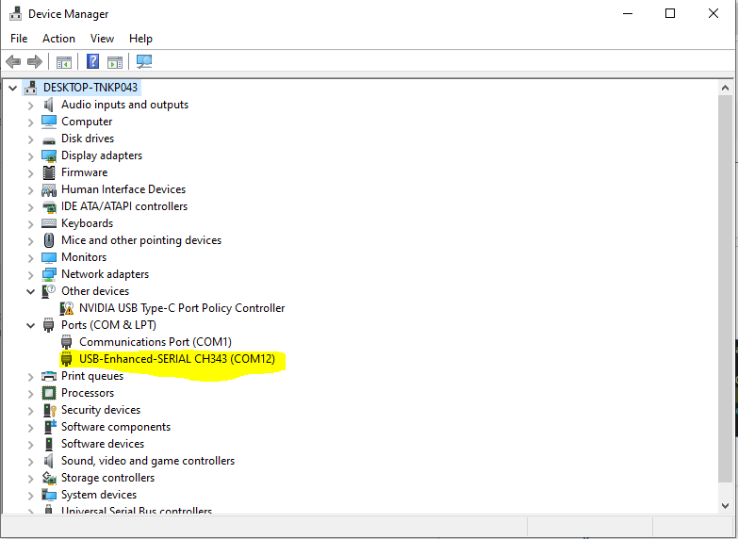Open the View menu
This screenshot has width=738, height=539.
102,39
